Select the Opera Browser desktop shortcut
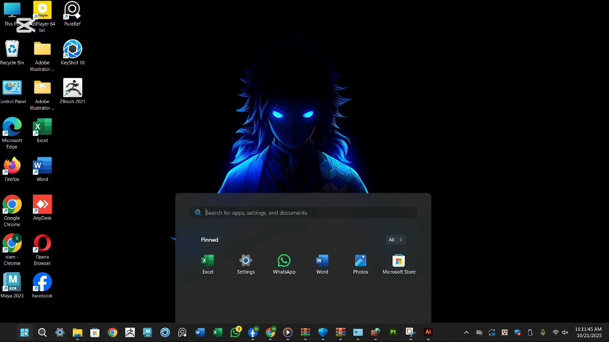Viewport: 609px width, 342px height. [x=42, y=250]
